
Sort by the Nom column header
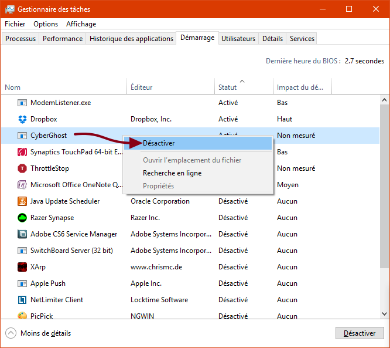tap(64, 87)
